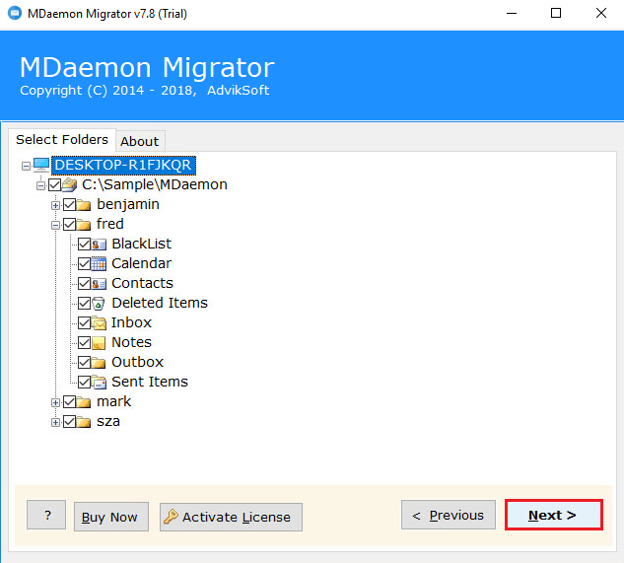Click the Outbox folder icon

[x=99, y=362]
